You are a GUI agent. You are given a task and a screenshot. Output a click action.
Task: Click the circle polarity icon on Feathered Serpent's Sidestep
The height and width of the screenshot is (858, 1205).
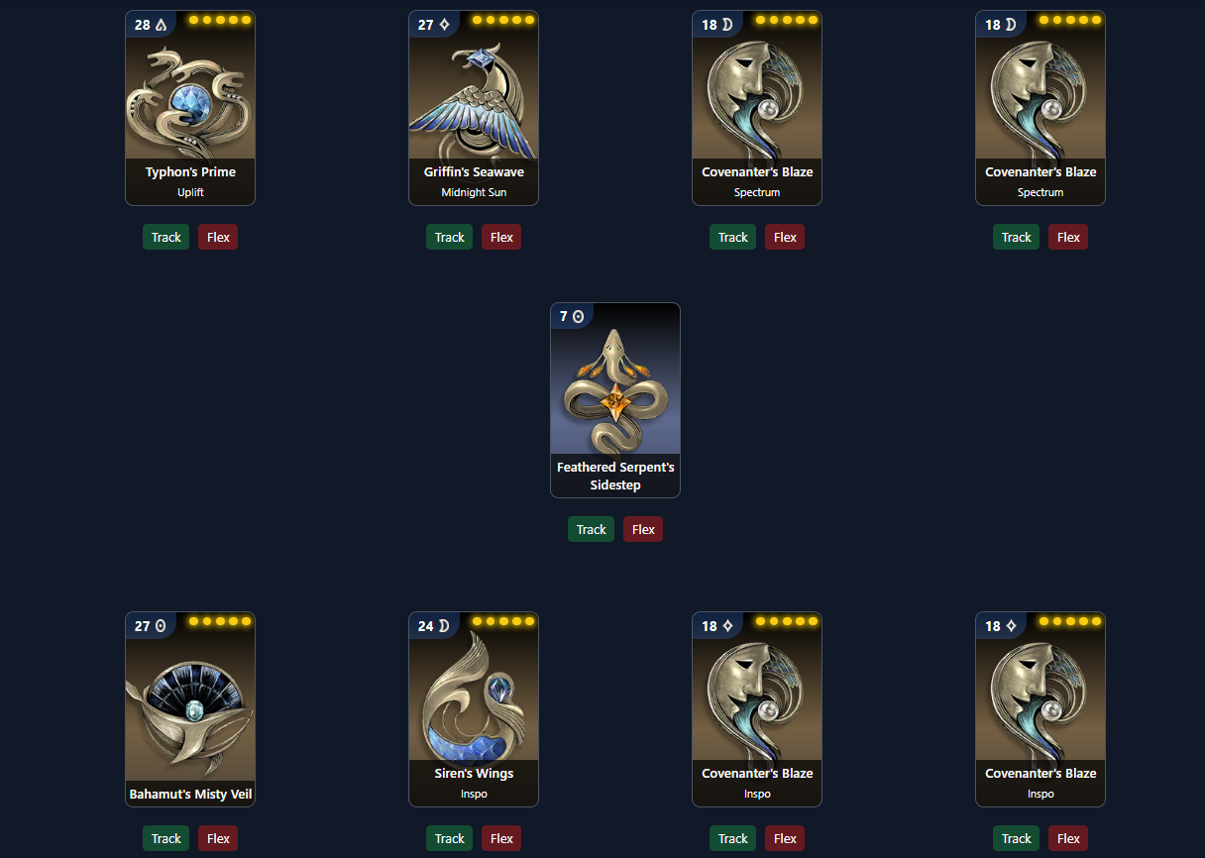coord(579,317)
